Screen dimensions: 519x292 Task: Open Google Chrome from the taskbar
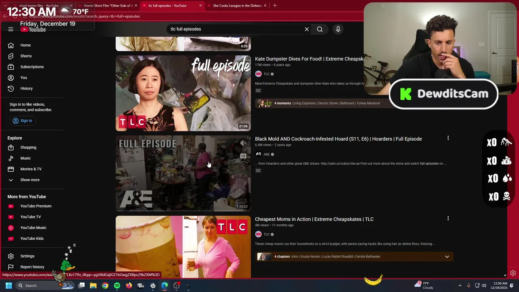pos(105,286)
